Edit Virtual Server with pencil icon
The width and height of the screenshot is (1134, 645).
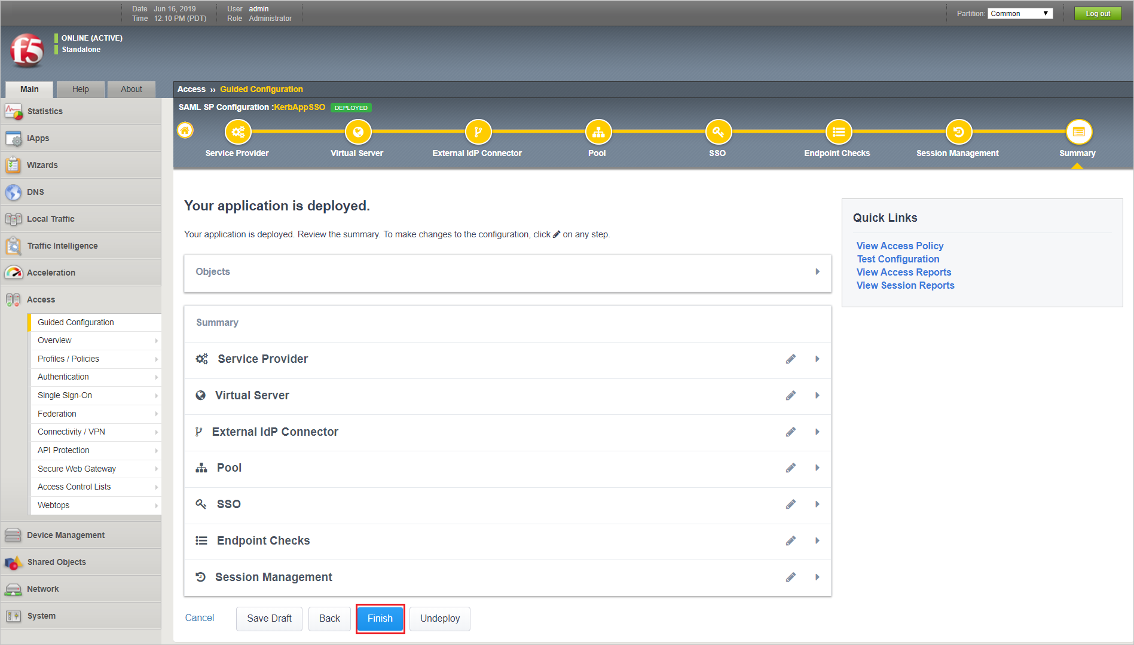coord(791,396)
